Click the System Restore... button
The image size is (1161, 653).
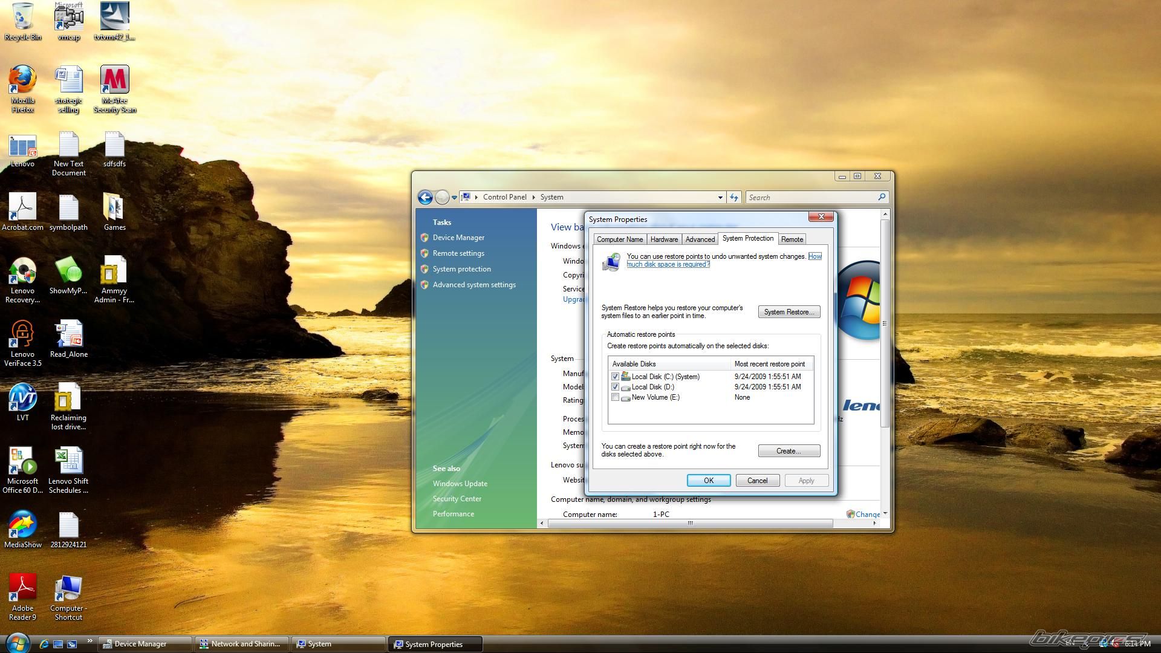[x=789, y=312]
